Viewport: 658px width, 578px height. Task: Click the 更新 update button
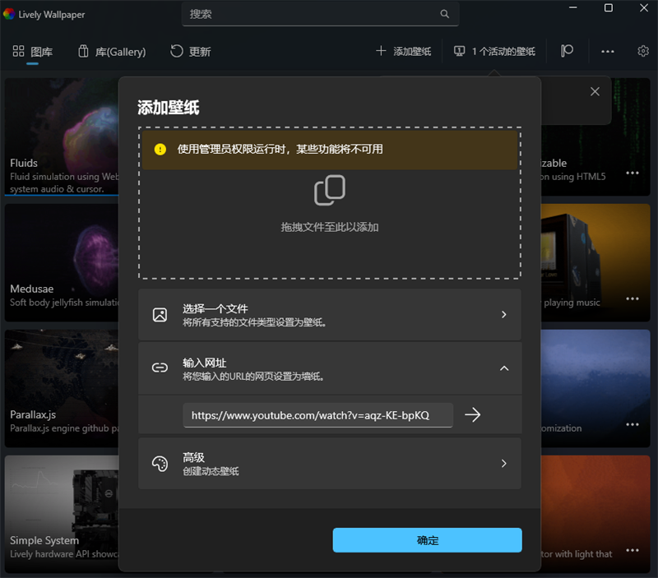191,52
